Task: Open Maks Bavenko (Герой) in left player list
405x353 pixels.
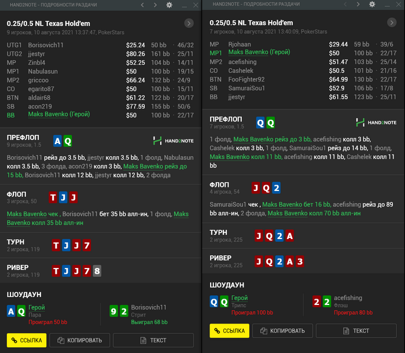Action: [59, 114]
